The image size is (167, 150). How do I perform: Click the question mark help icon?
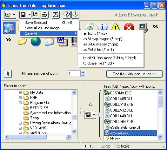point(67,15)
